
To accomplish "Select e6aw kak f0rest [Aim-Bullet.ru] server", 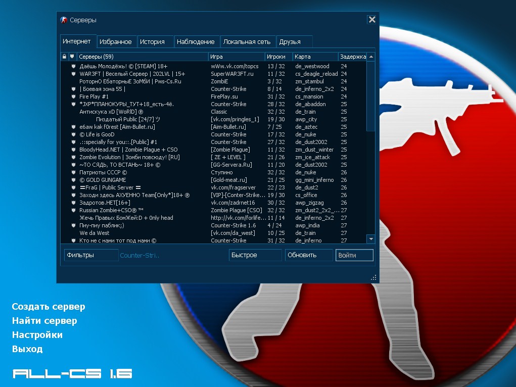I will [214, 127].
